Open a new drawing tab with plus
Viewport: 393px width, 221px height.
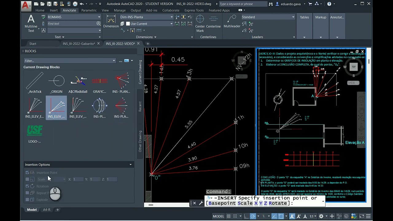[148, 44]
